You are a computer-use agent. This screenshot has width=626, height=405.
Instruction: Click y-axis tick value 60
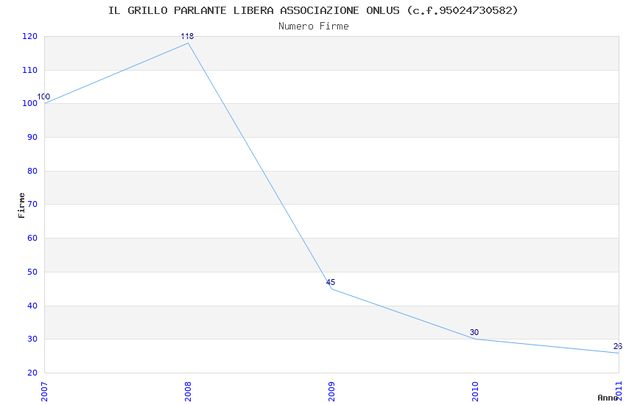click(32, 238)
